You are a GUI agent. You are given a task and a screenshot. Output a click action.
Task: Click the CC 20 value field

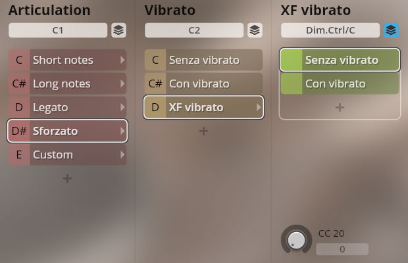coord(342,249)
